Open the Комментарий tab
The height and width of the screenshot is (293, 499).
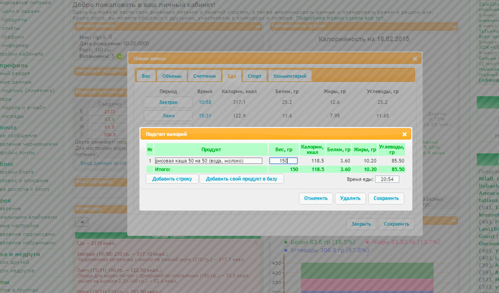tap(289, 76)
